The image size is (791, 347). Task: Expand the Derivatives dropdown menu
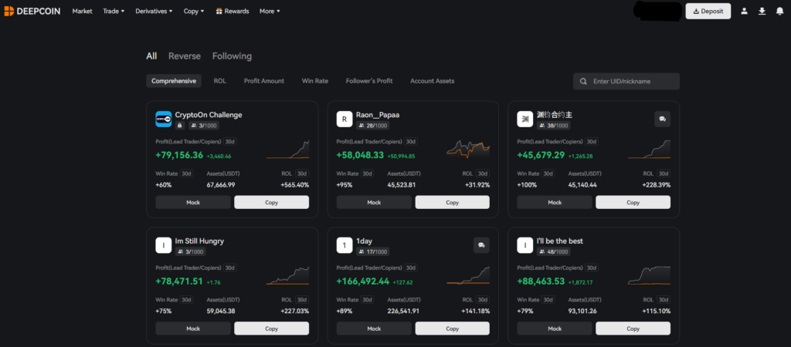tap(154, 11)
